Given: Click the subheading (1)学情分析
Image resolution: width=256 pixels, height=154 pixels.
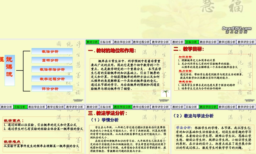Looking at the screenshot, I should [104, 120].
